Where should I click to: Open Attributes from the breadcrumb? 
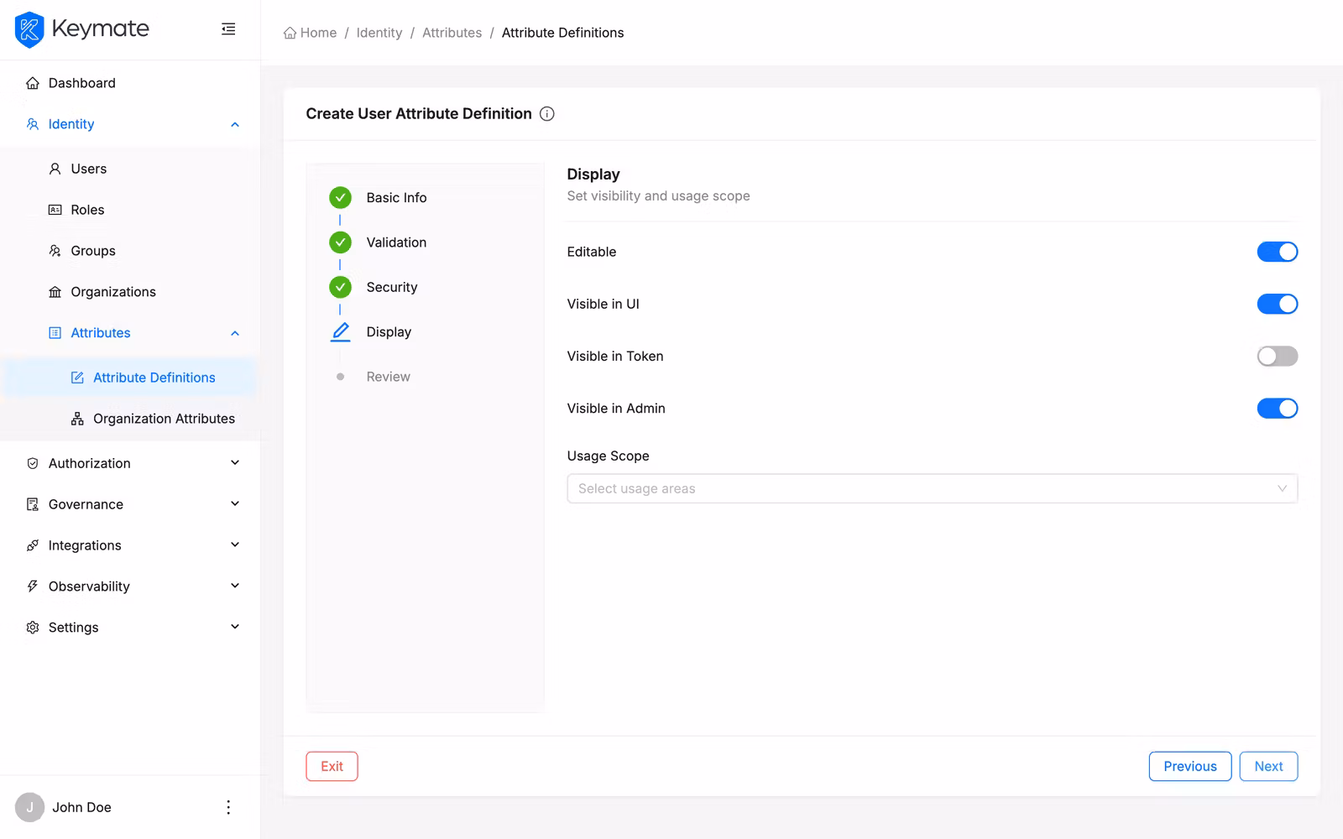[x=452, y=32]
